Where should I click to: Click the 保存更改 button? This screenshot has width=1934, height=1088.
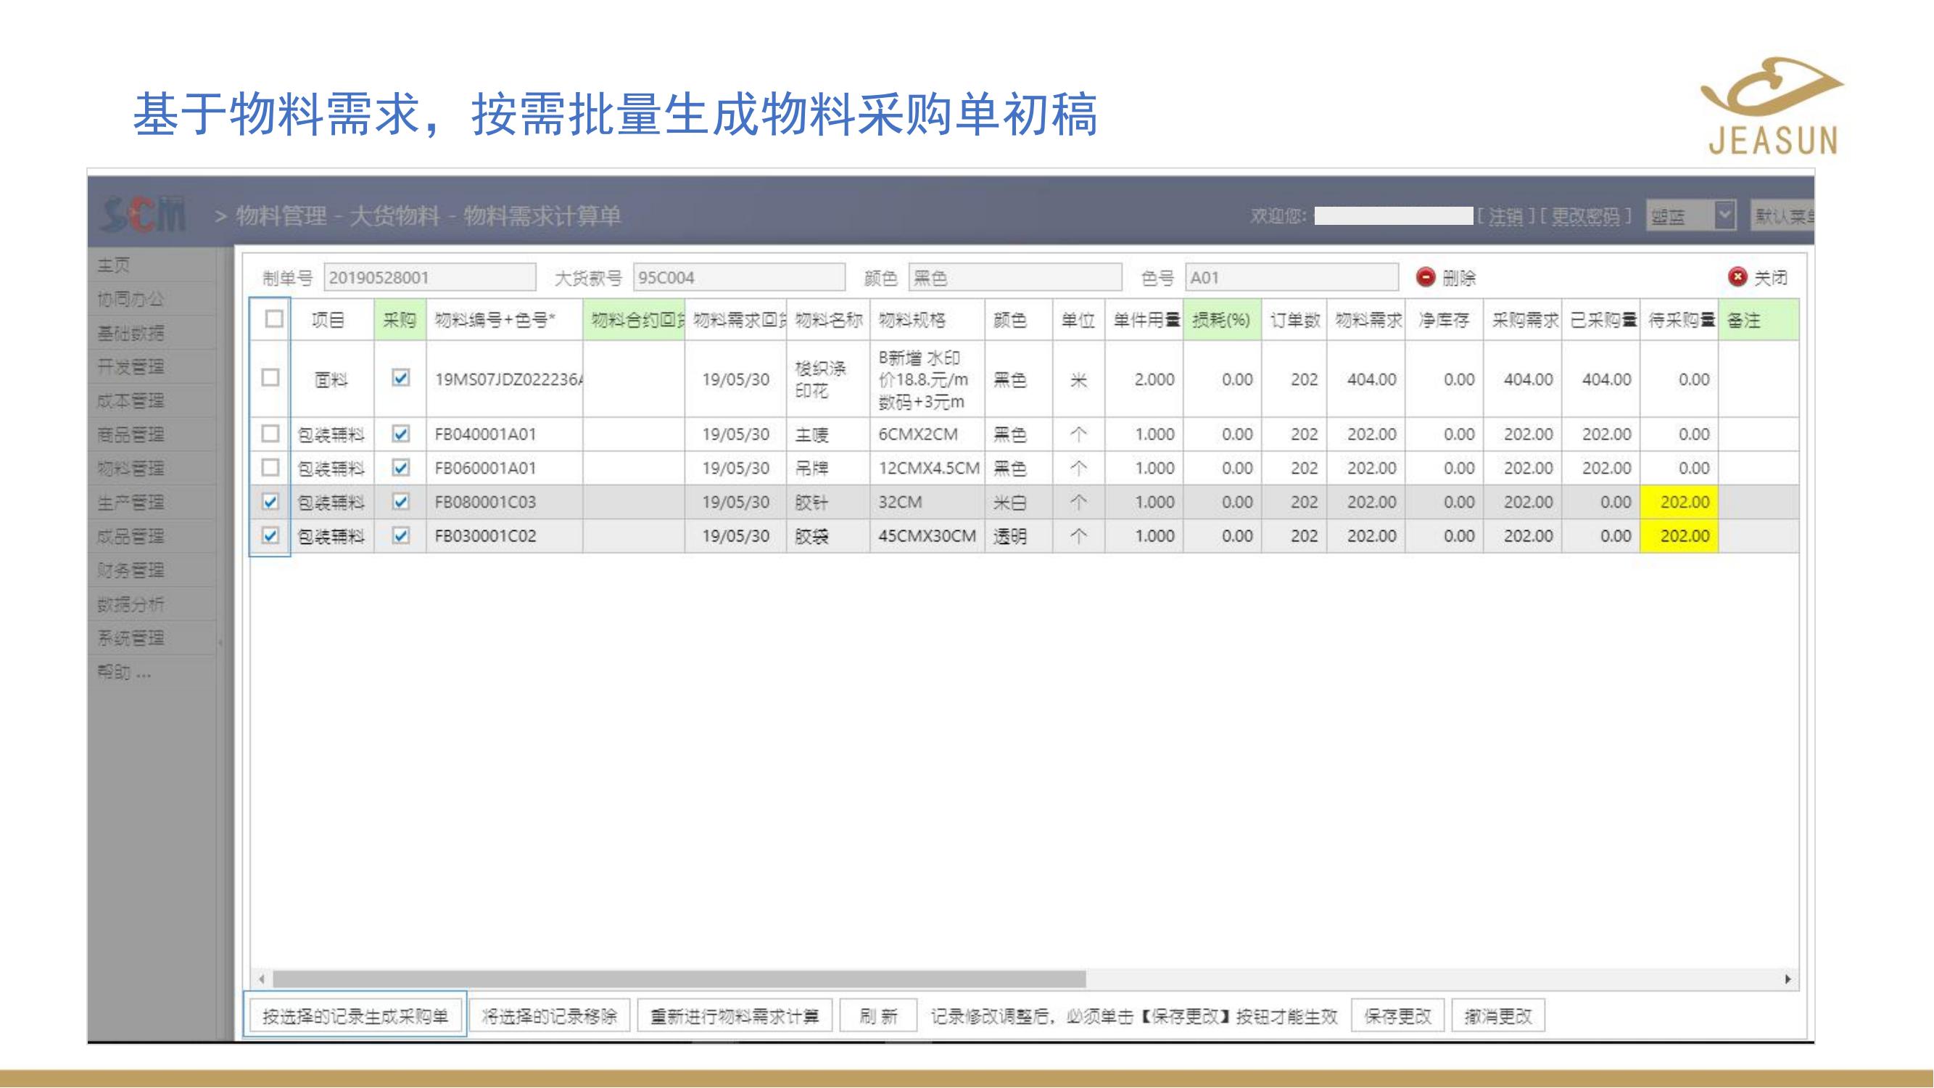coord(1397,1016)
